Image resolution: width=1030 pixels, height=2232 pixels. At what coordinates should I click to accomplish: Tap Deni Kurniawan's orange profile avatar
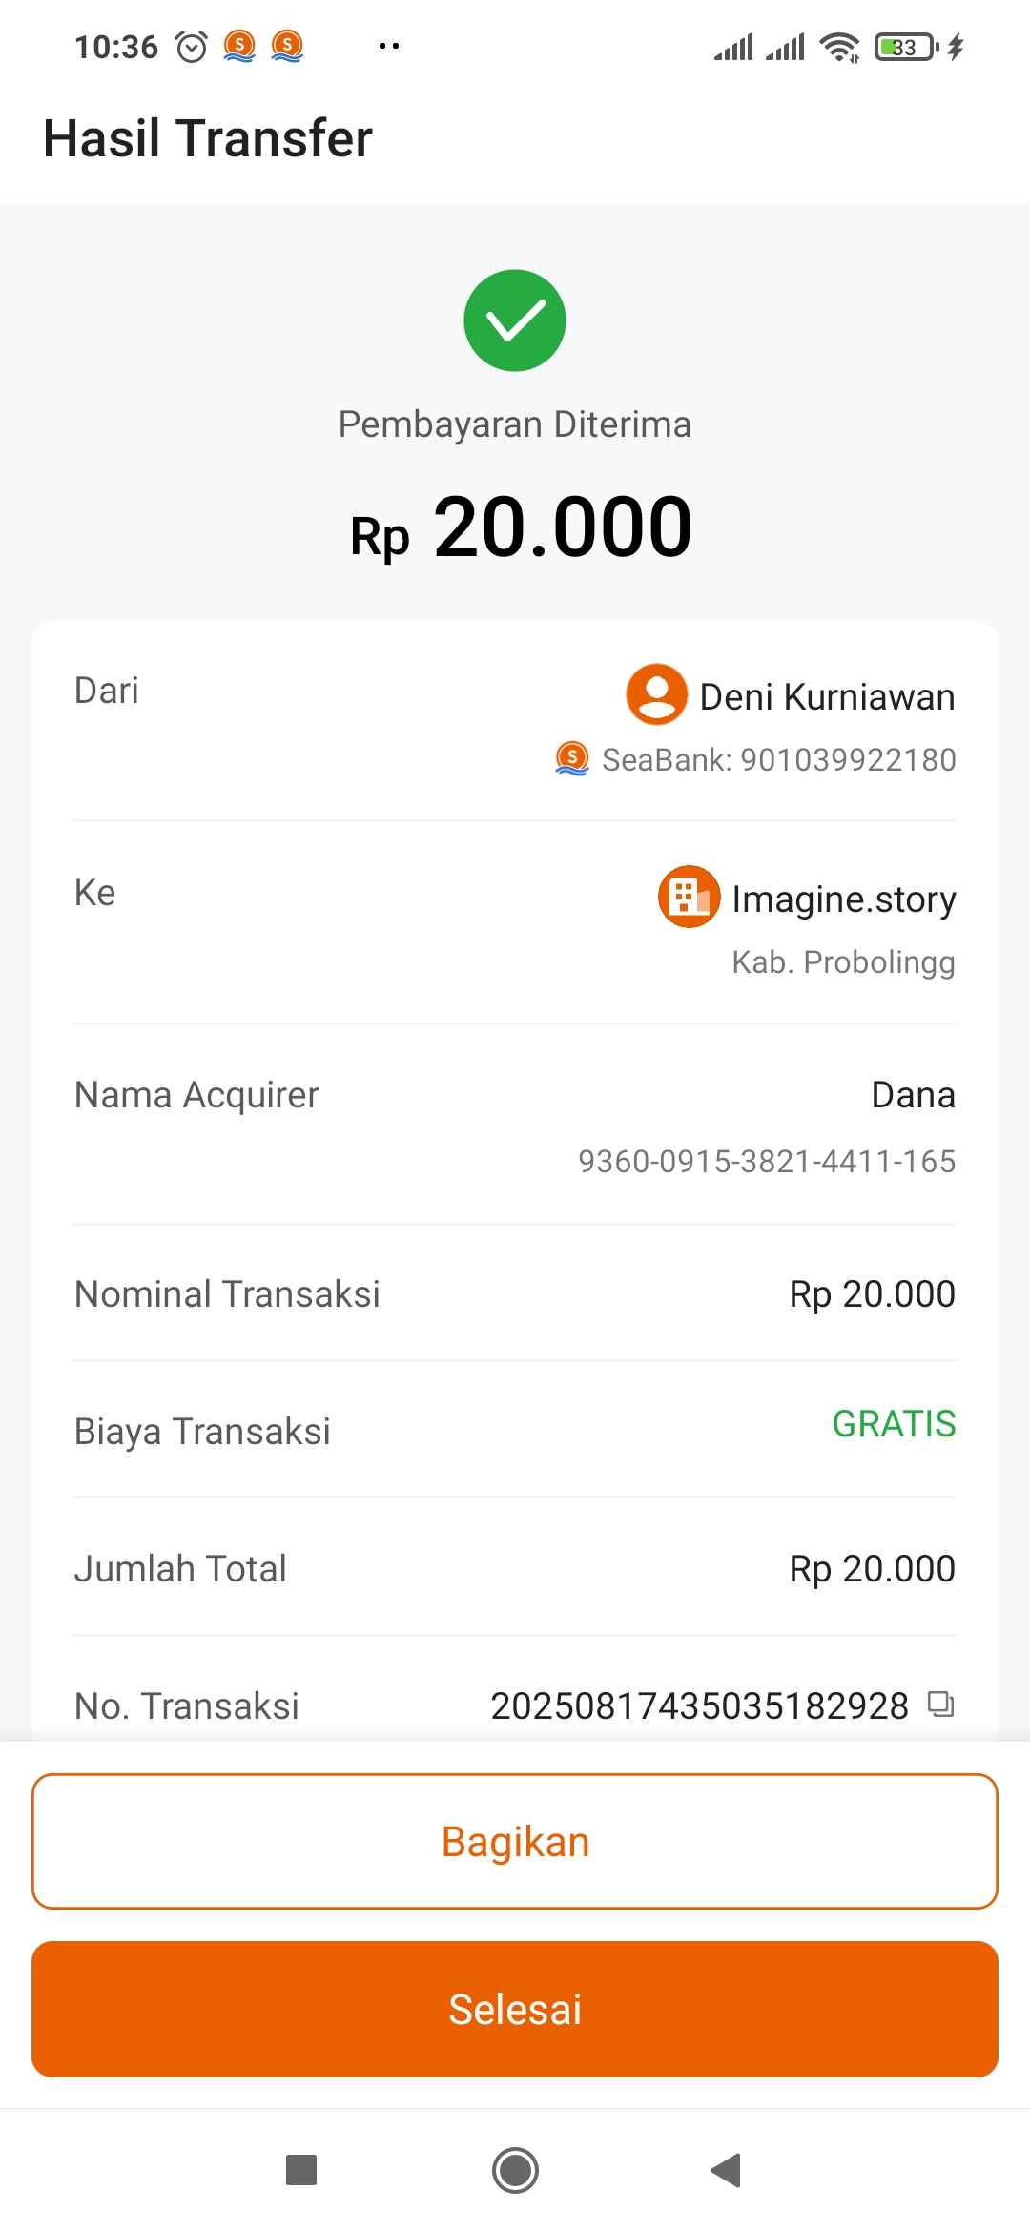(656, 694)
